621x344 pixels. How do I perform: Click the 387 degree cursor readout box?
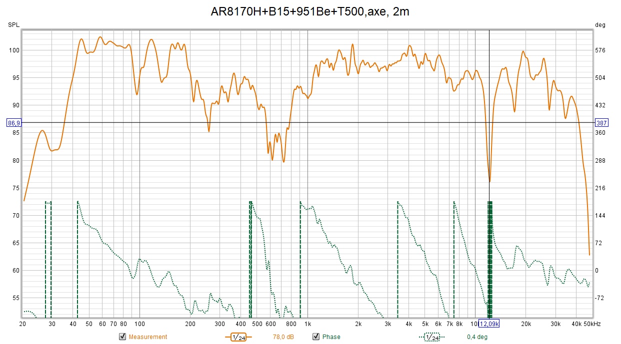pyautogui.click(x=601, y=123)
